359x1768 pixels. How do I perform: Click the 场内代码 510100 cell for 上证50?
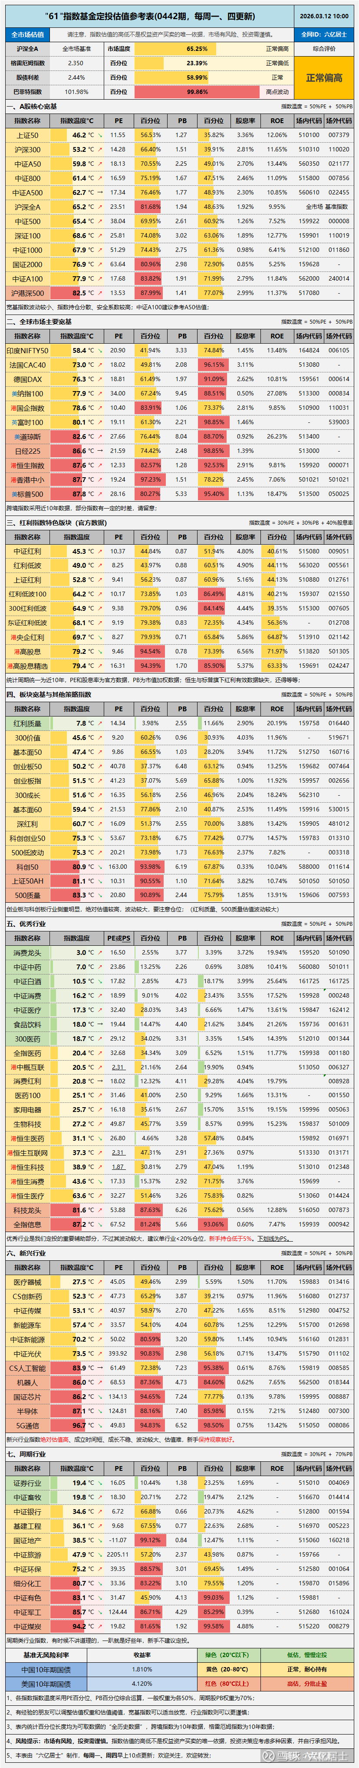point(309,135)
